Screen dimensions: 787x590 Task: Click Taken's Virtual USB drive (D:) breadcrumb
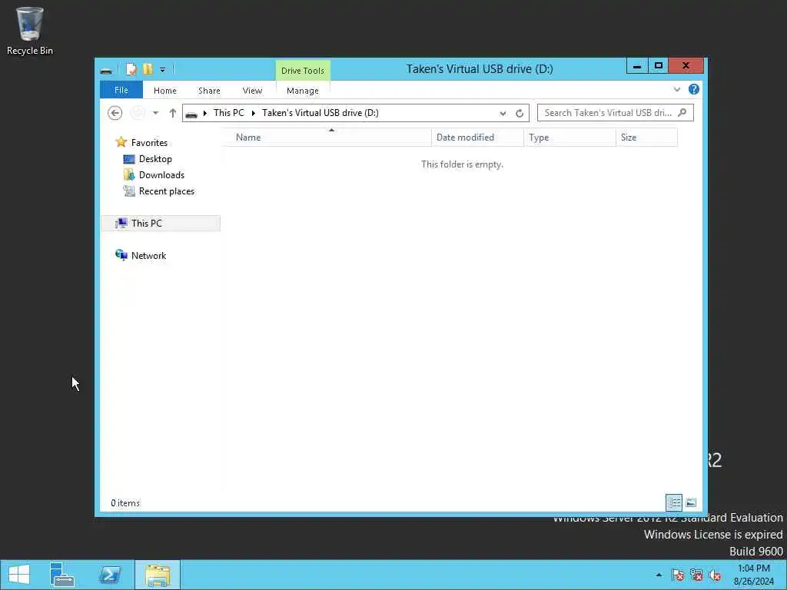[320, 113]
